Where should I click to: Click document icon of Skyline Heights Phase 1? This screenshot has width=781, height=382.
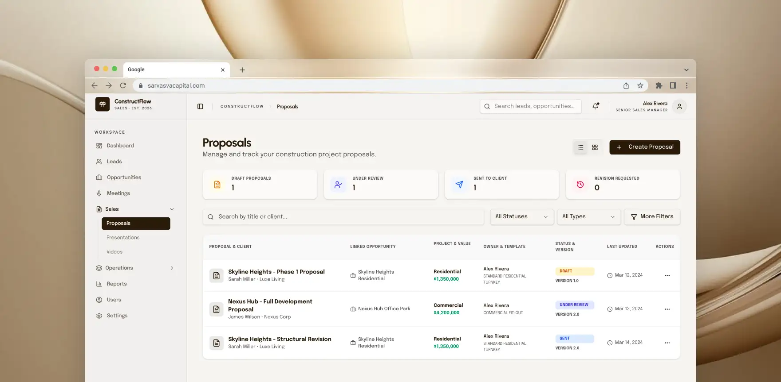point(217,275)
